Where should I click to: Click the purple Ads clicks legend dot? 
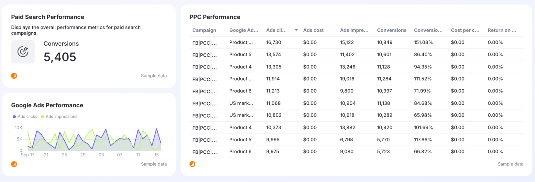pyautogui.click(x=14, y=117)
